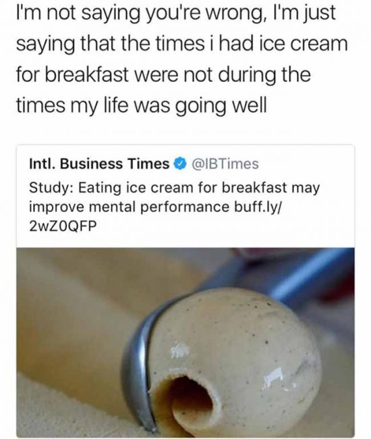The width and height of the screenshot is (371, 439).
Task: Click the 'for breakfast were not during' line
Action: coord(163,75)
